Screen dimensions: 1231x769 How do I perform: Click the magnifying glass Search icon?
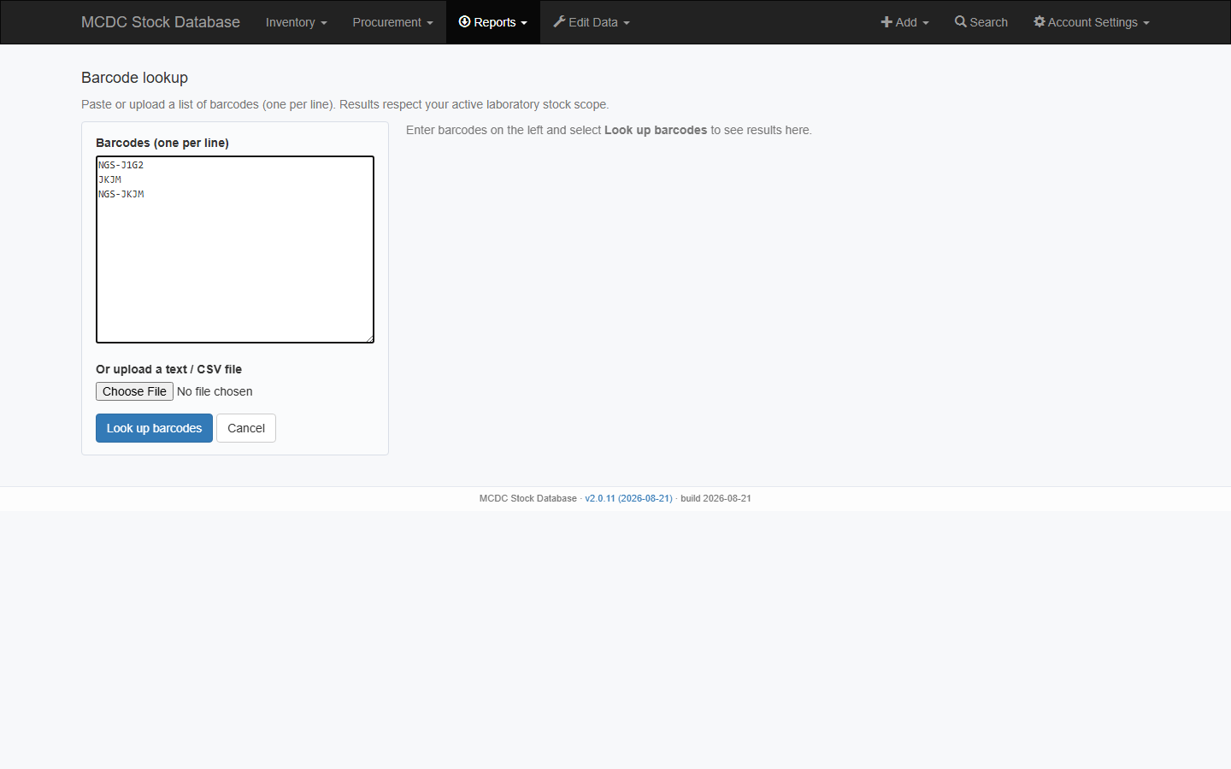click(x=961, y=21)
